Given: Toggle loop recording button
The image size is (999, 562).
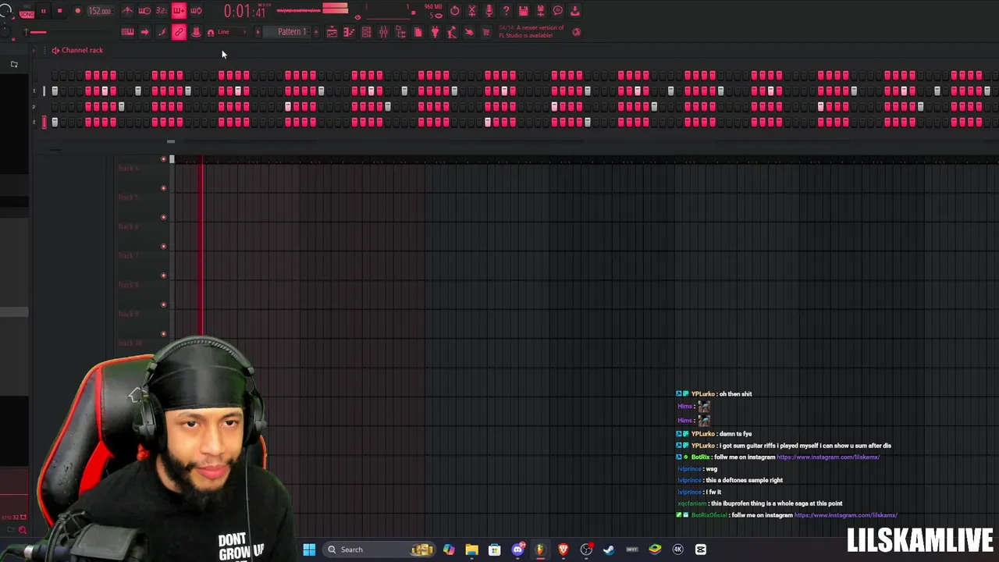Looking at the screenshot, I should point(196,11).
